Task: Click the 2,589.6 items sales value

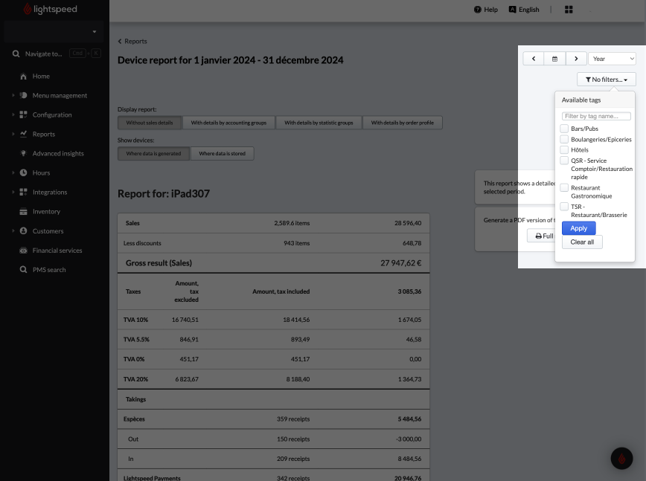Action: point(292,223)
